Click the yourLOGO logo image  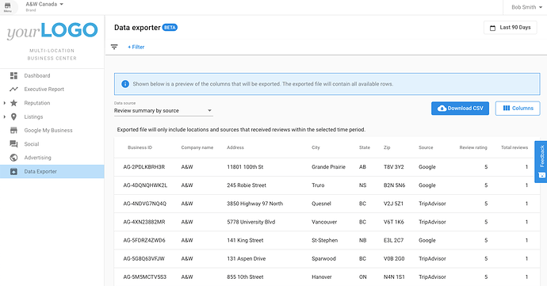click(52, 31)
